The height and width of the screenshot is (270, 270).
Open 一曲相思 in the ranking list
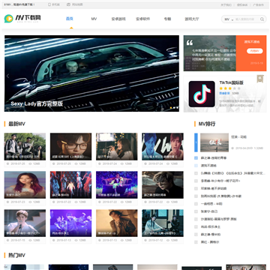click(x=211, y=204)
